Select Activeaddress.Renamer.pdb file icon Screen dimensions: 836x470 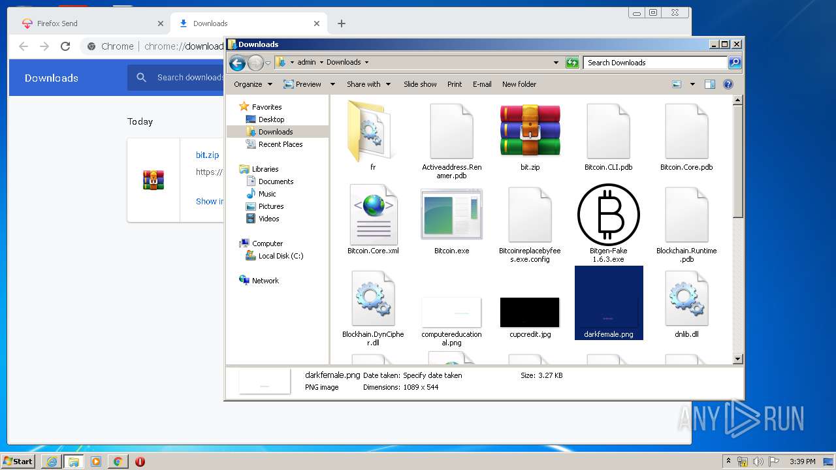coord(451,131)
